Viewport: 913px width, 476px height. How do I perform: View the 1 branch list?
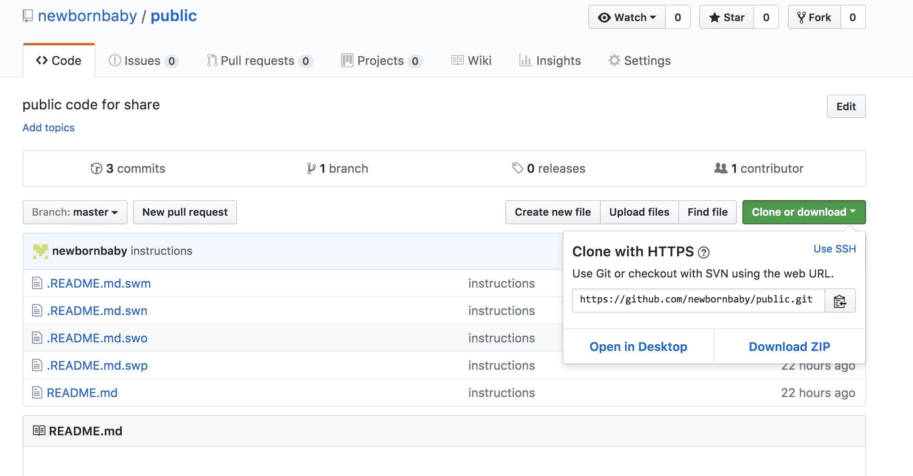[x=337, y=168]
